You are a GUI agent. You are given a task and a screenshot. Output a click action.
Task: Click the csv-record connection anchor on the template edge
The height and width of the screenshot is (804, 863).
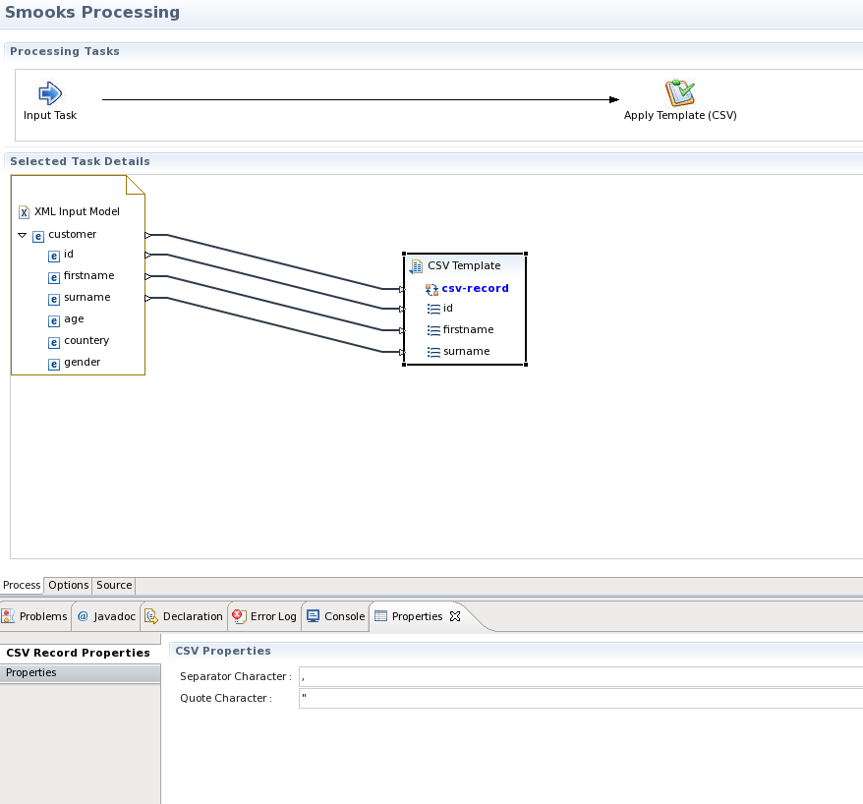pyautogui.click(x=402, y=290)
